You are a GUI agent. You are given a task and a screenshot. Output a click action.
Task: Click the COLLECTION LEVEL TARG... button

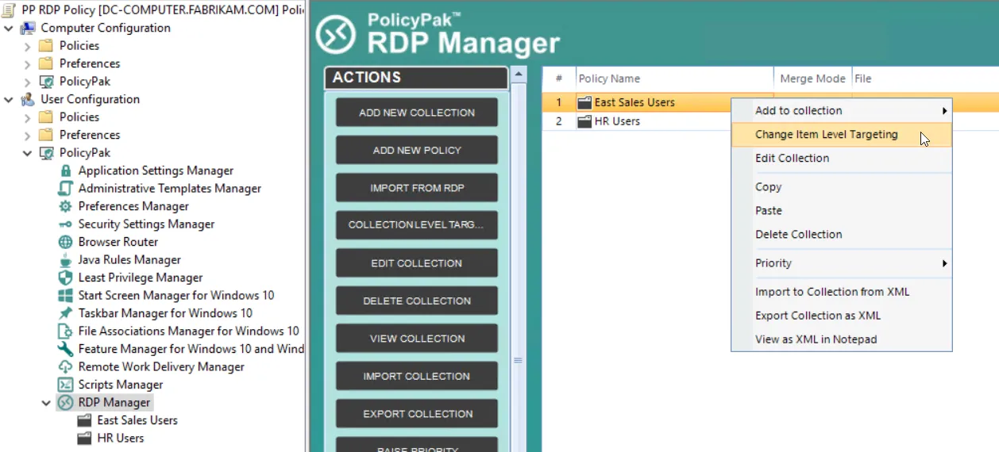coord(417,225)
